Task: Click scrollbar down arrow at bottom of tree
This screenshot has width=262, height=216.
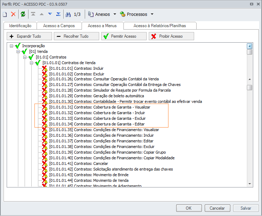Action: pos(250,184)
